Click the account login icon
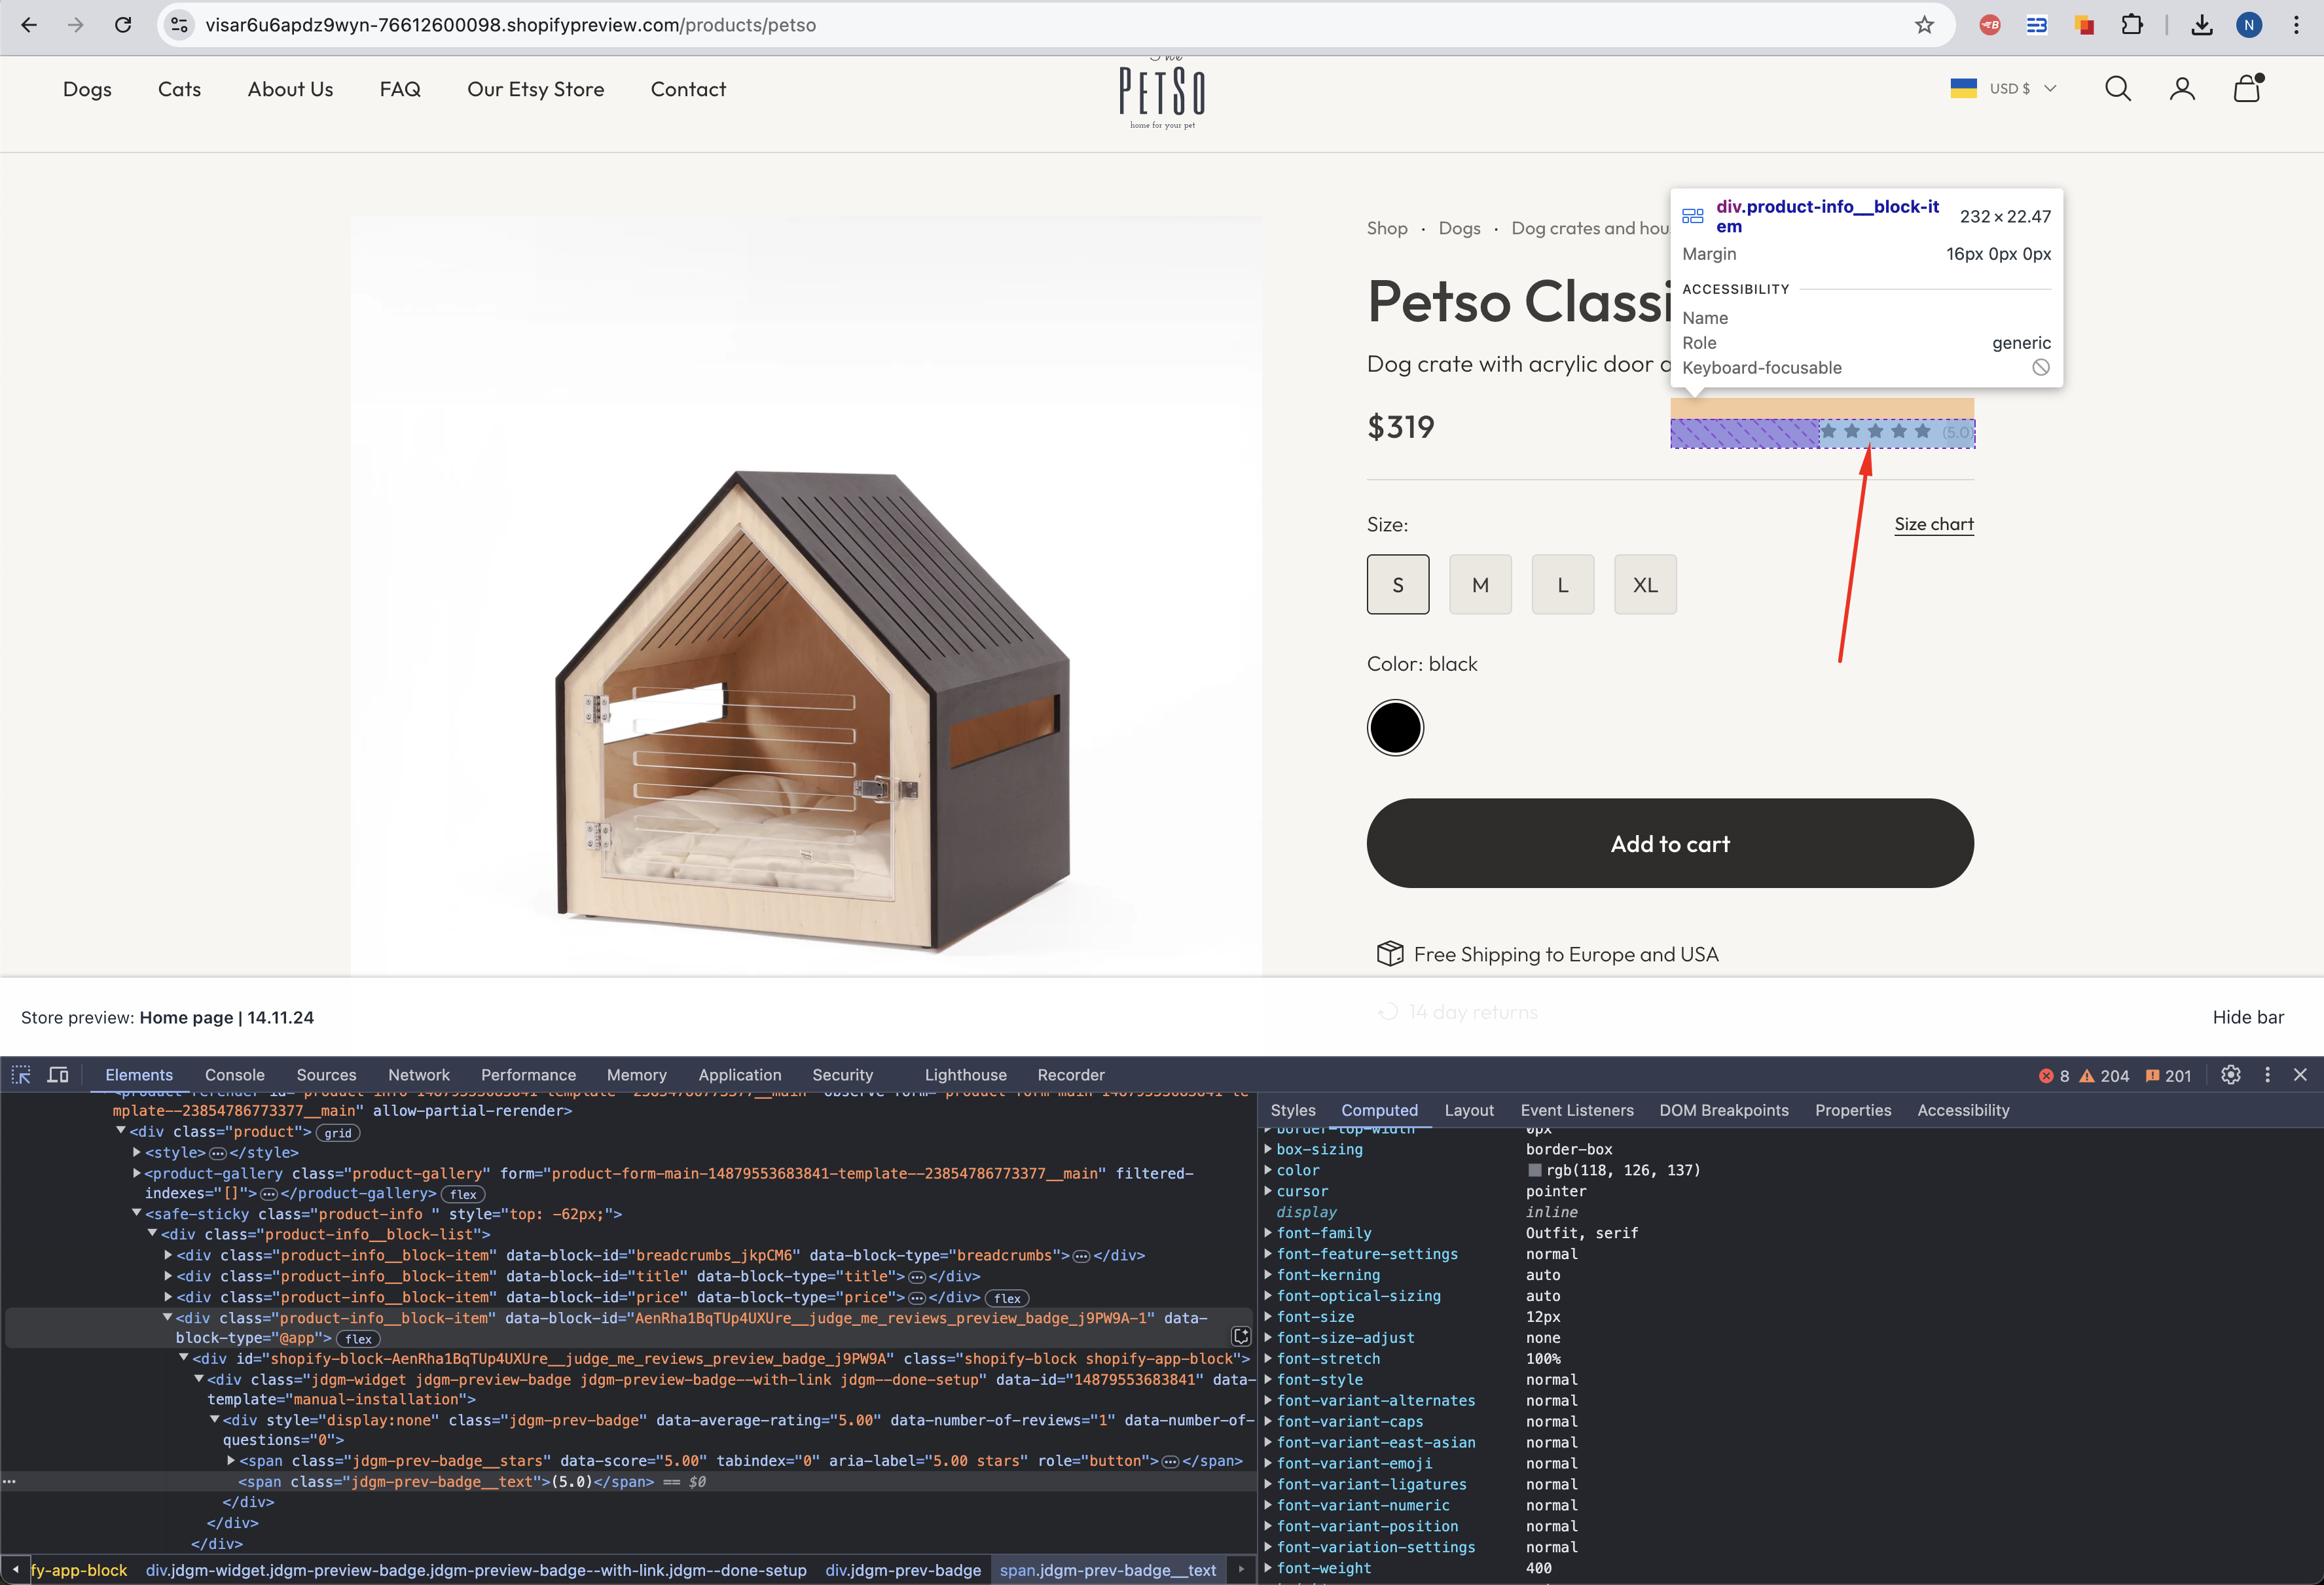Viewport: 2324px width, 1585px height. pyautogui.click(x=2182, y=89)
